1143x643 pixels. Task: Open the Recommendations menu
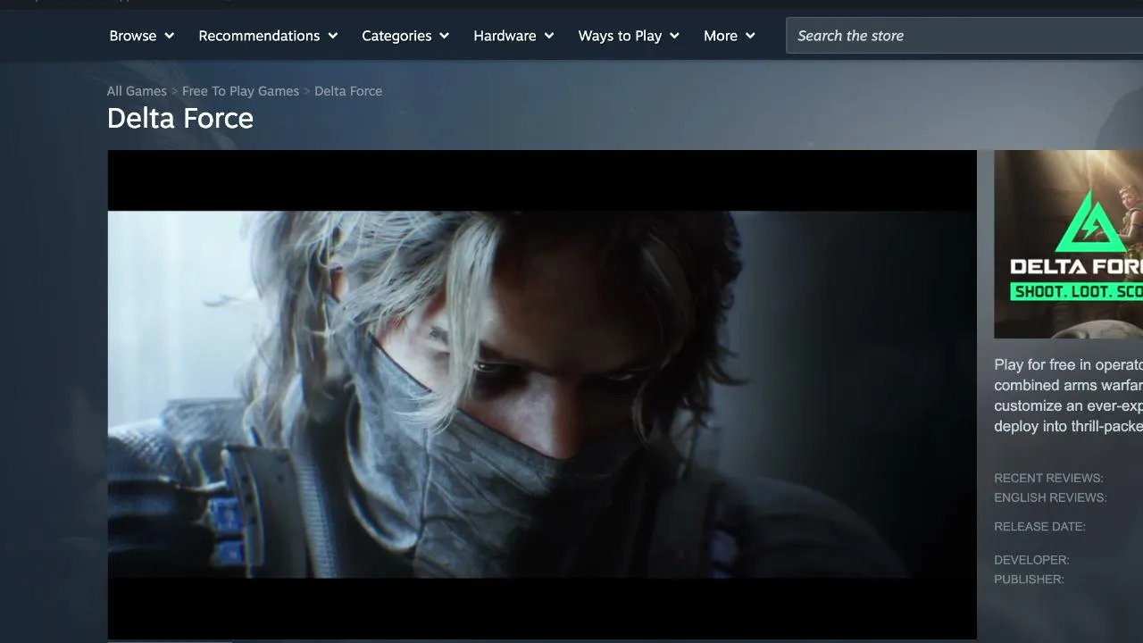tap(268, 36)
